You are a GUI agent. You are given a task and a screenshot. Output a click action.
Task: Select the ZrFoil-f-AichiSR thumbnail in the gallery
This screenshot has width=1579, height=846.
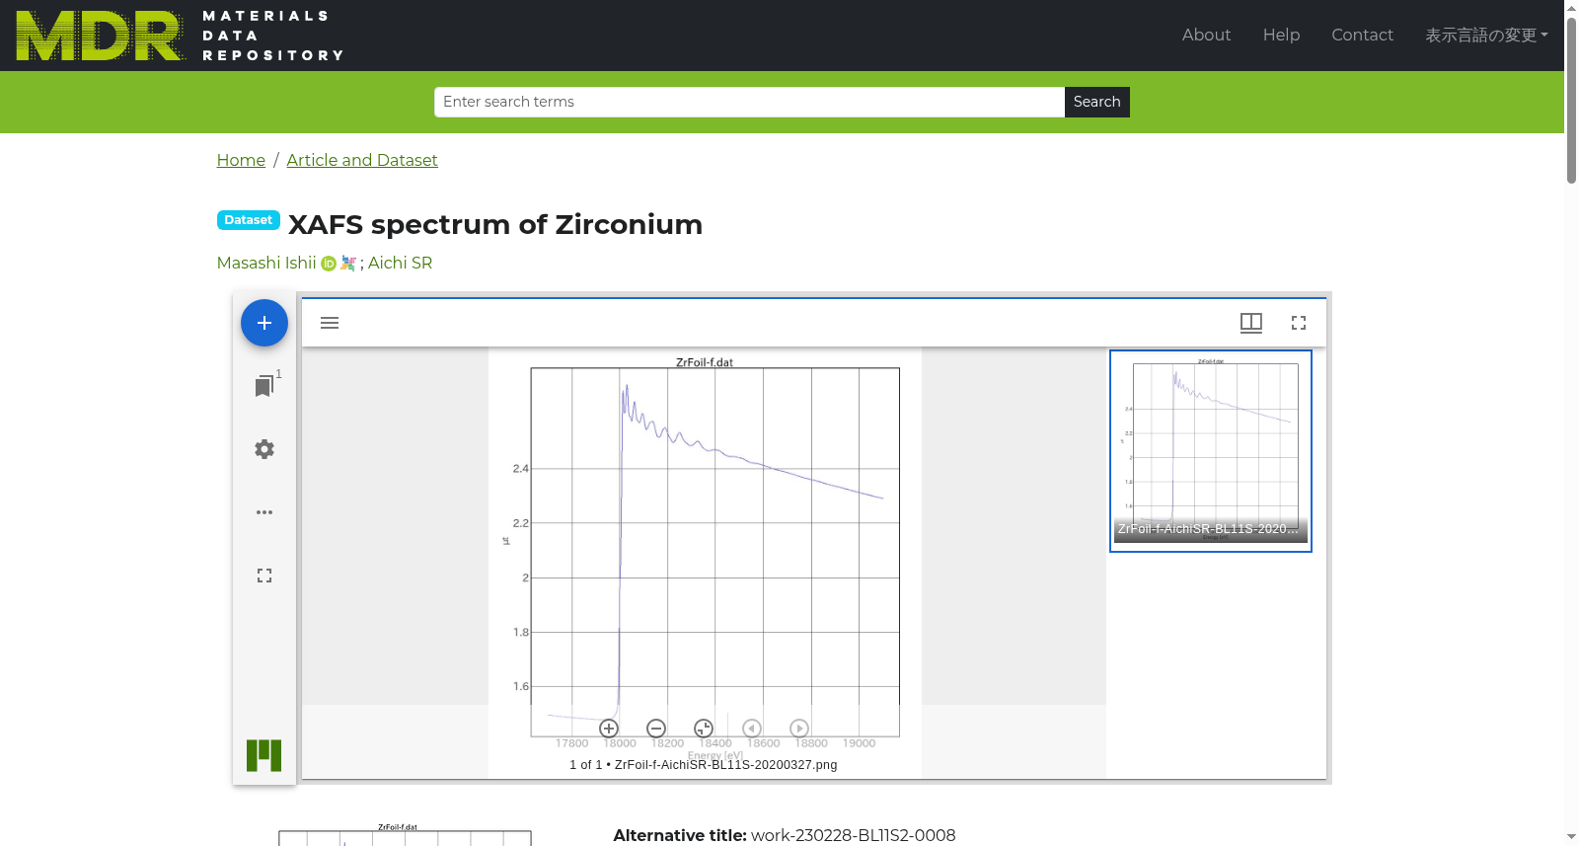pyautogui.click(x=1211, y=451)
